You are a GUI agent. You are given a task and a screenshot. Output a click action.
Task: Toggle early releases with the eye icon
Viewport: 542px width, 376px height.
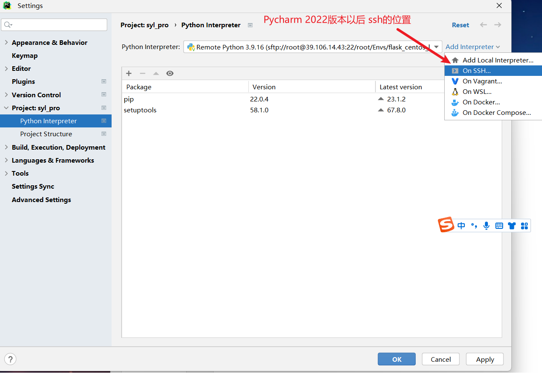[x=170, y=73]
